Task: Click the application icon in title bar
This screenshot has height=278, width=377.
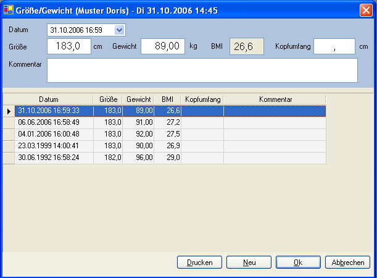Action: click(x=8, y=9)
